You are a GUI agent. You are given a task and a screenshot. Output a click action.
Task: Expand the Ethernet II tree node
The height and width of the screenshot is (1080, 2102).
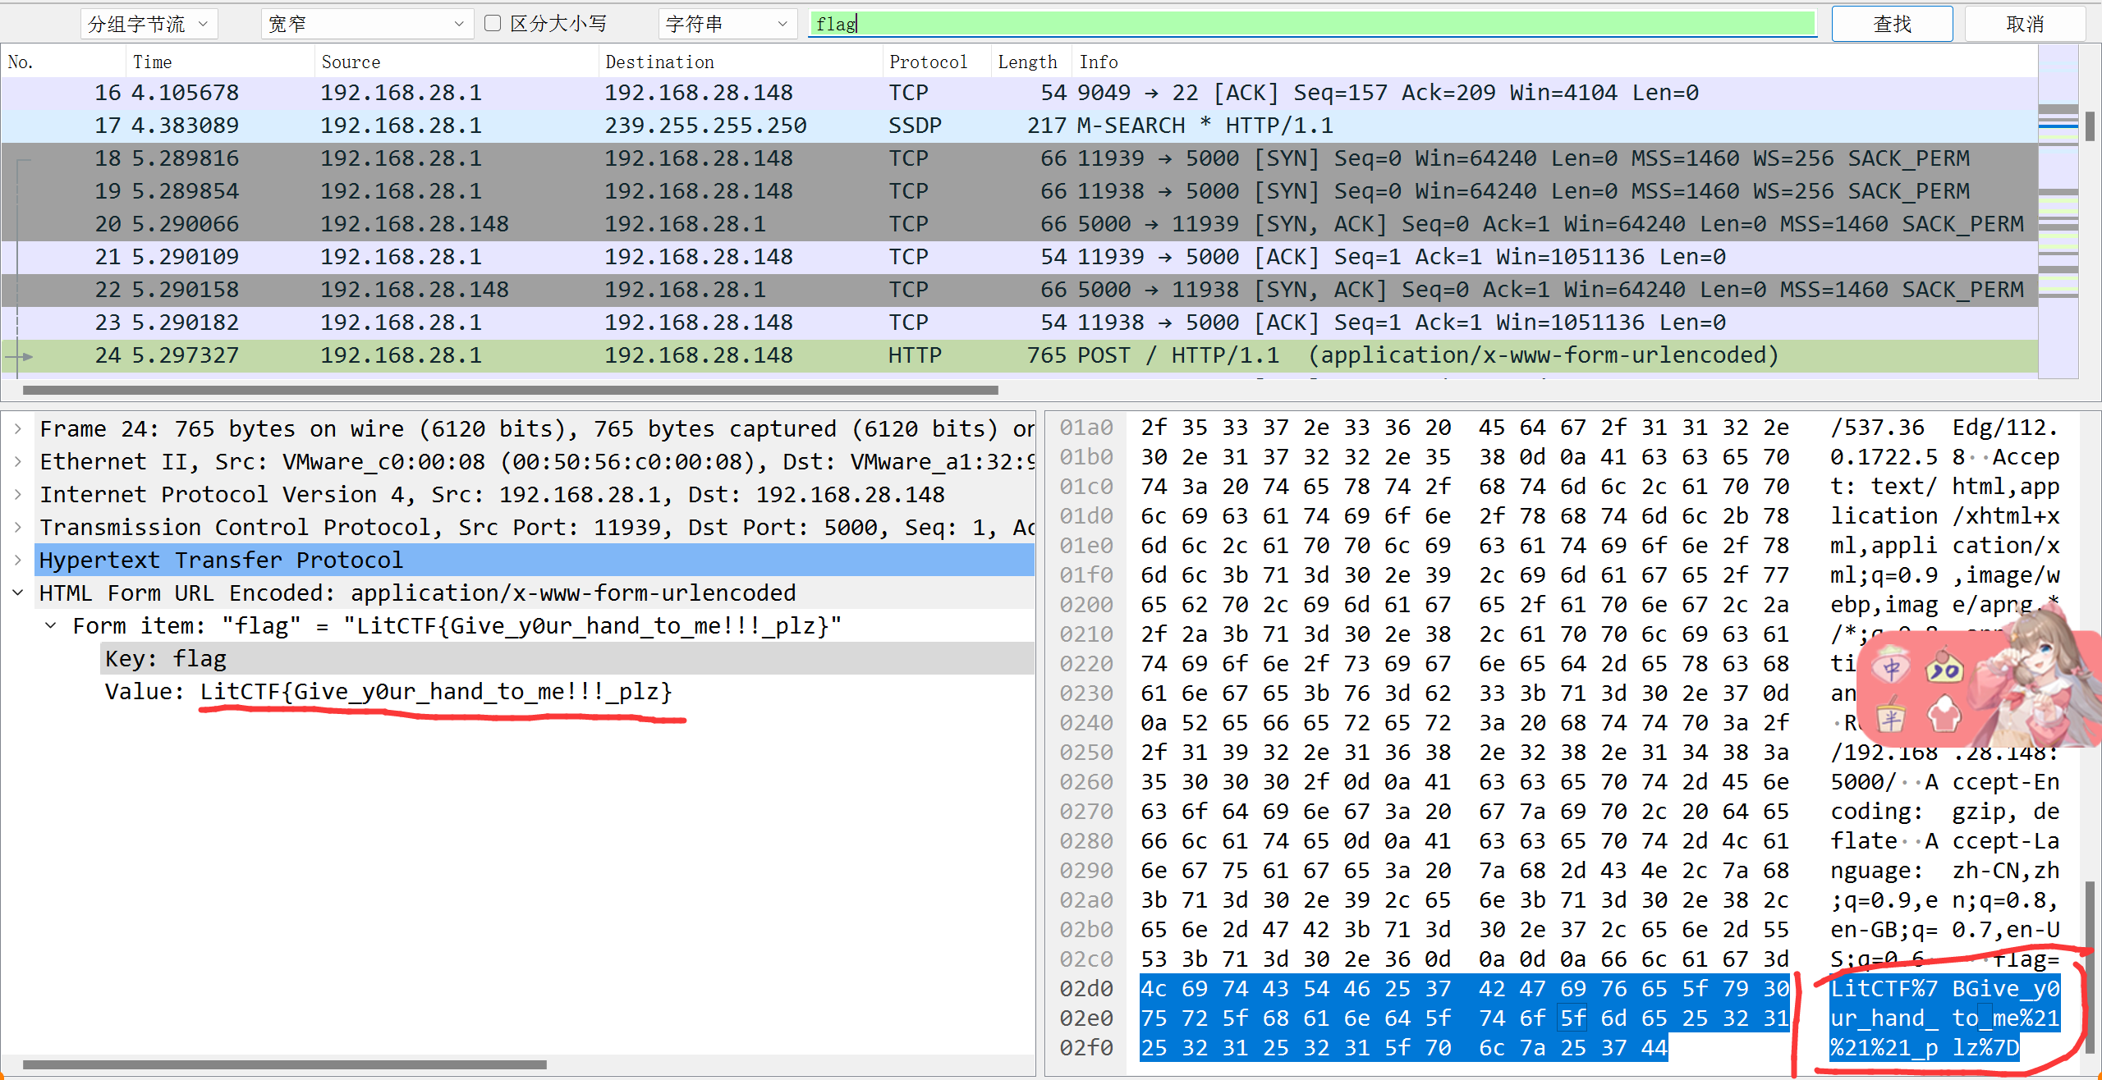click(18, 462)
